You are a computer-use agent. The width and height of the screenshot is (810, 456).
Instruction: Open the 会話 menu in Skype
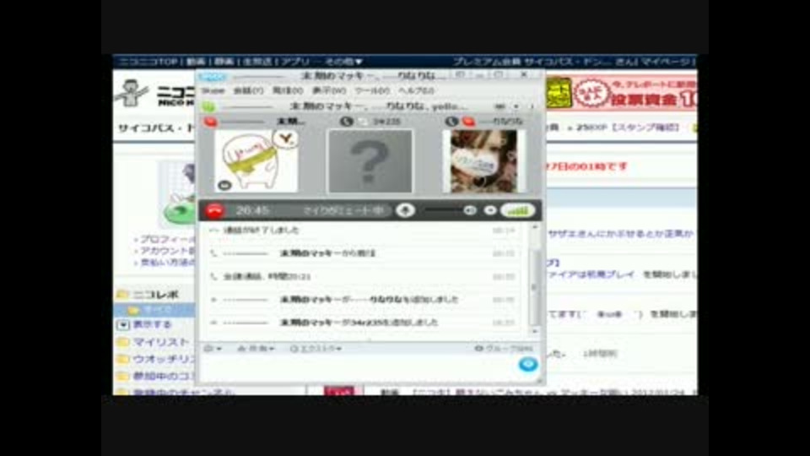tap(248, 91)
